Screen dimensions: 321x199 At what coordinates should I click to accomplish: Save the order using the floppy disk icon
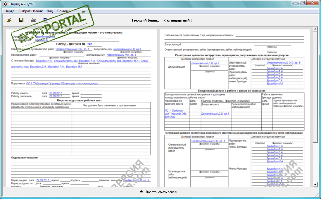tap(21, 20)
